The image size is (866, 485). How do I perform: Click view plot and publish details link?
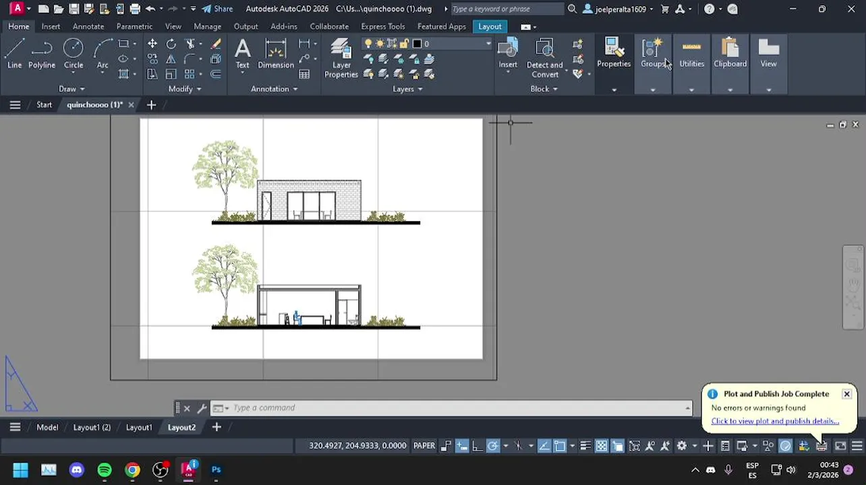pos(775,421)
